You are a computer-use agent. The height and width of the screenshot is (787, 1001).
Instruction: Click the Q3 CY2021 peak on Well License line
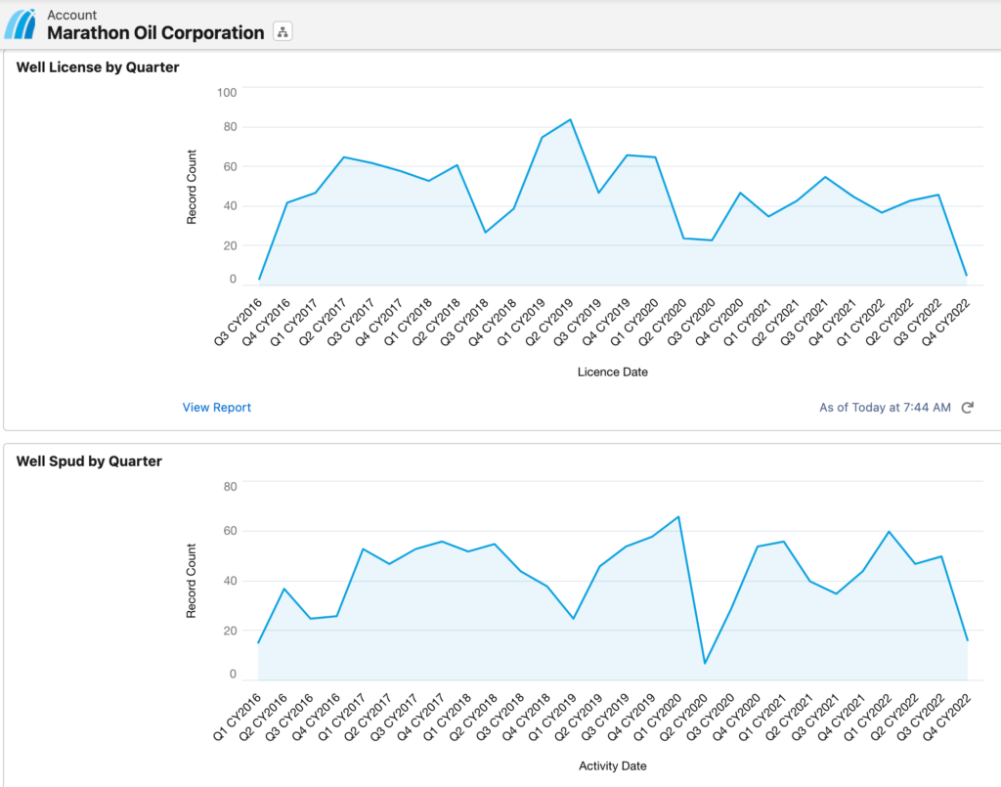point(825,177)
